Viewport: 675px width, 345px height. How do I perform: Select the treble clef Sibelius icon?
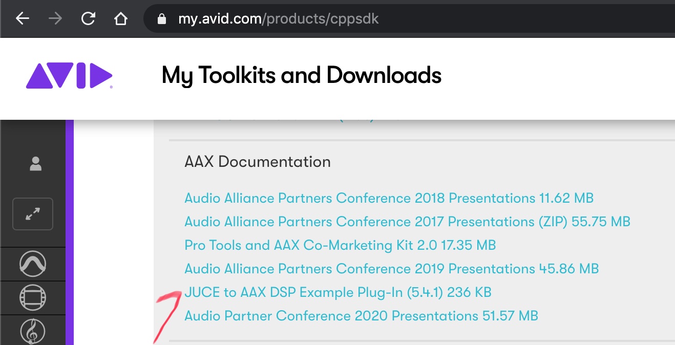tap(33, 331)
